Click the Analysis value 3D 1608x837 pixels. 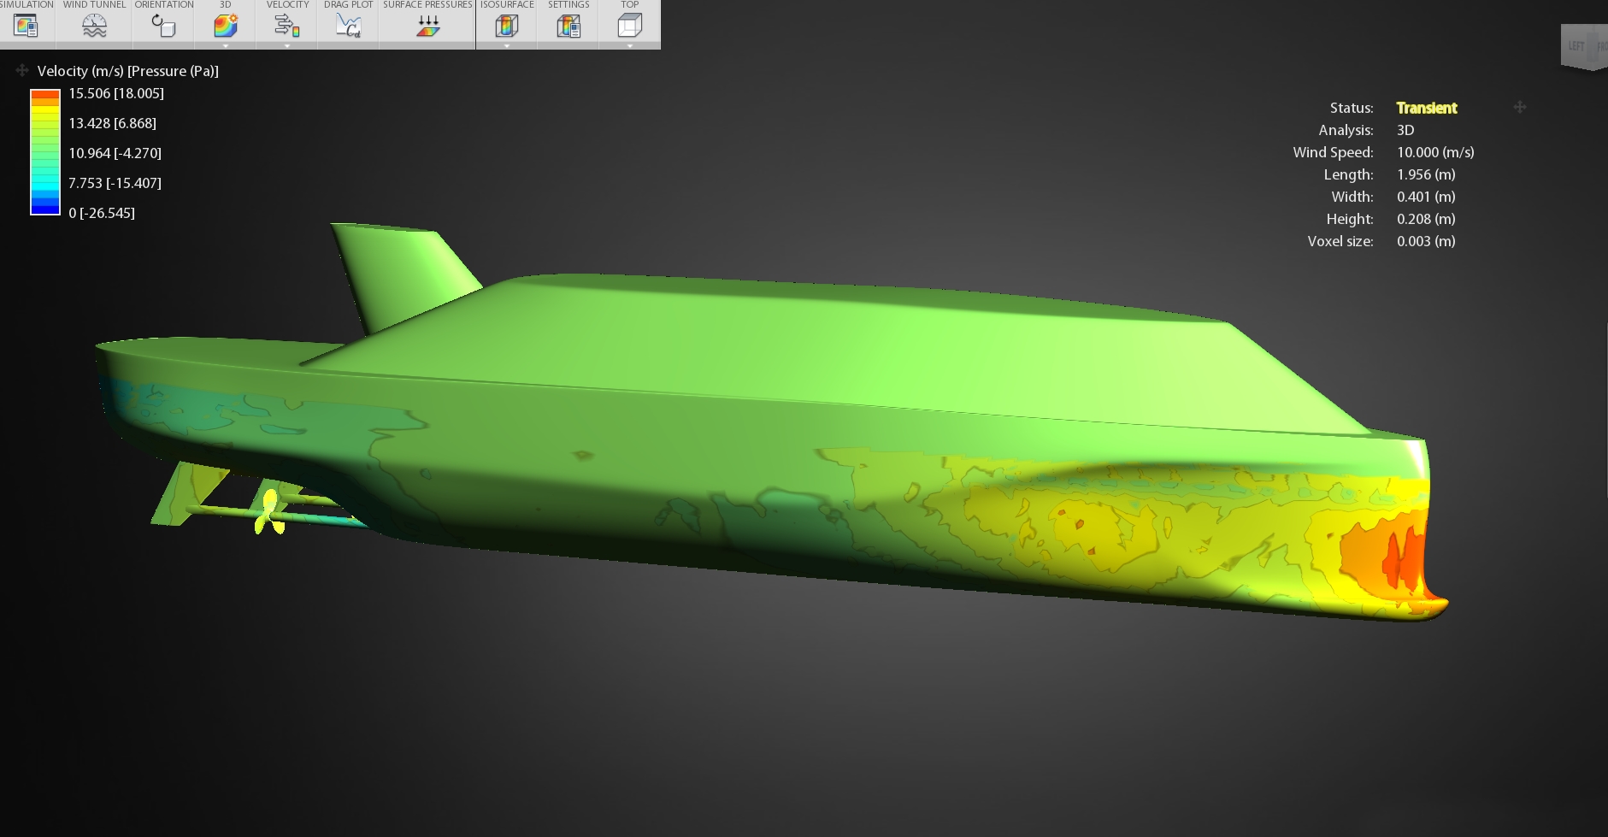(1405, 130)
